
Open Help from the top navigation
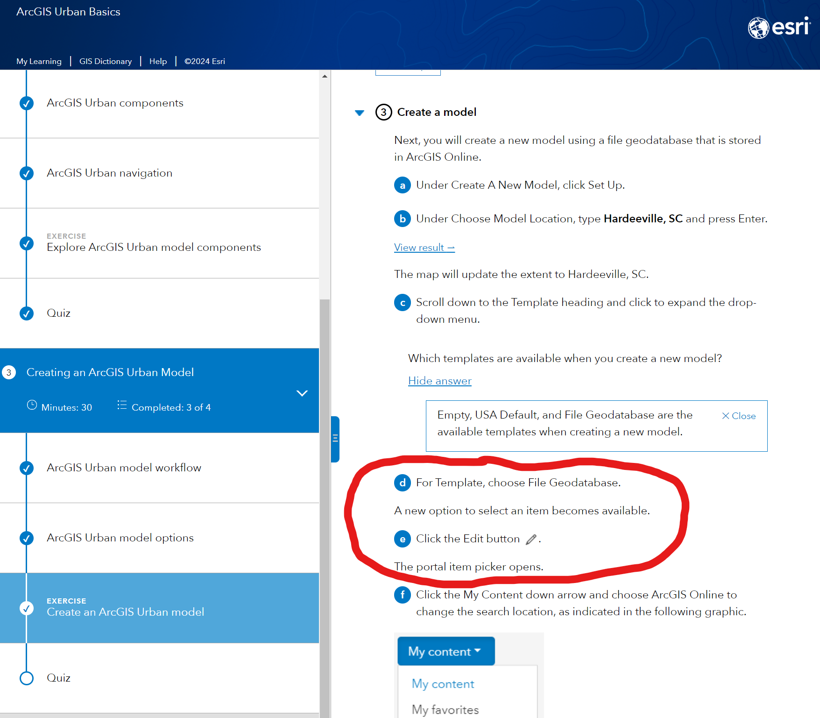pos(158,61)
